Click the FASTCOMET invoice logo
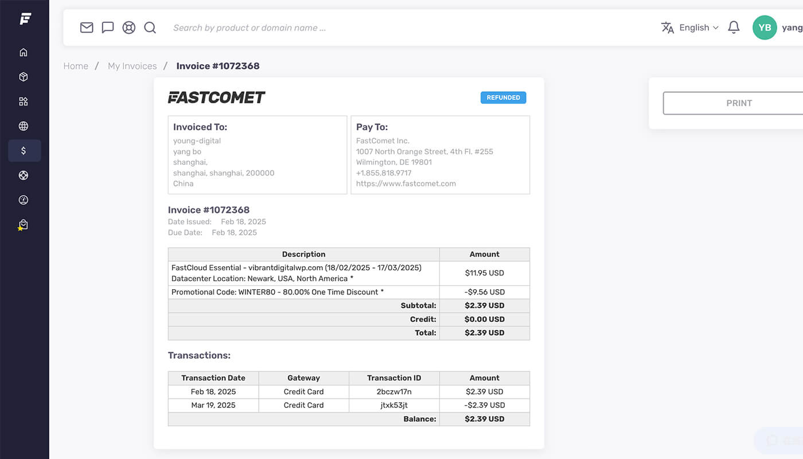 (x=216, y=98)
